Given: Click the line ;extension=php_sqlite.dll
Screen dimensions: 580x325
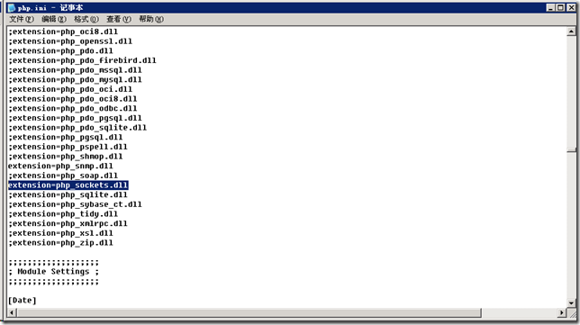Looking at the screenshot, I should click(68, 194).
